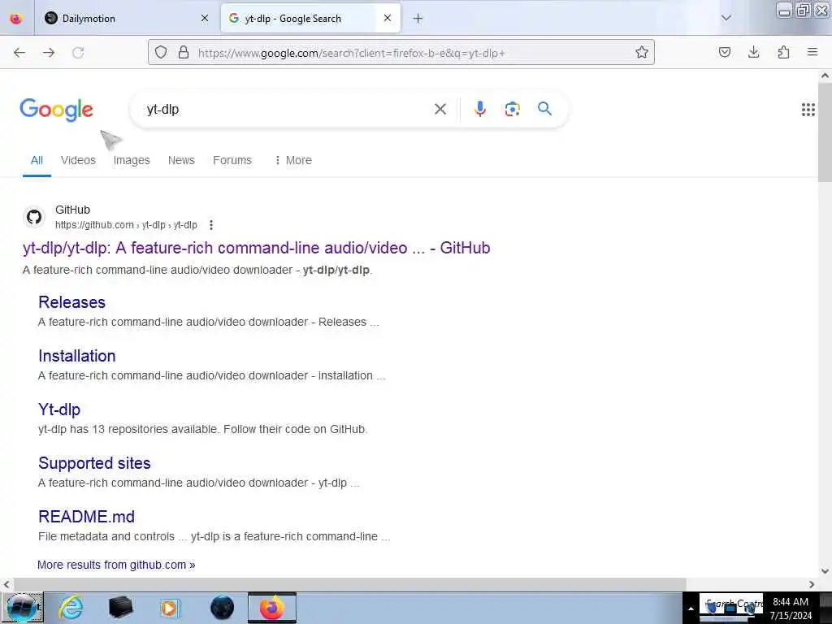Open the Extensions menu
This screenshot has height=624, width=832.
coord(783,52)
